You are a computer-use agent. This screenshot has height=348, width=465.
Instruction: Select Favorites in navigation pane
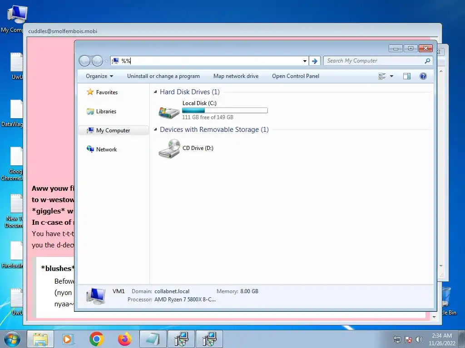click(x=102, y=92)
